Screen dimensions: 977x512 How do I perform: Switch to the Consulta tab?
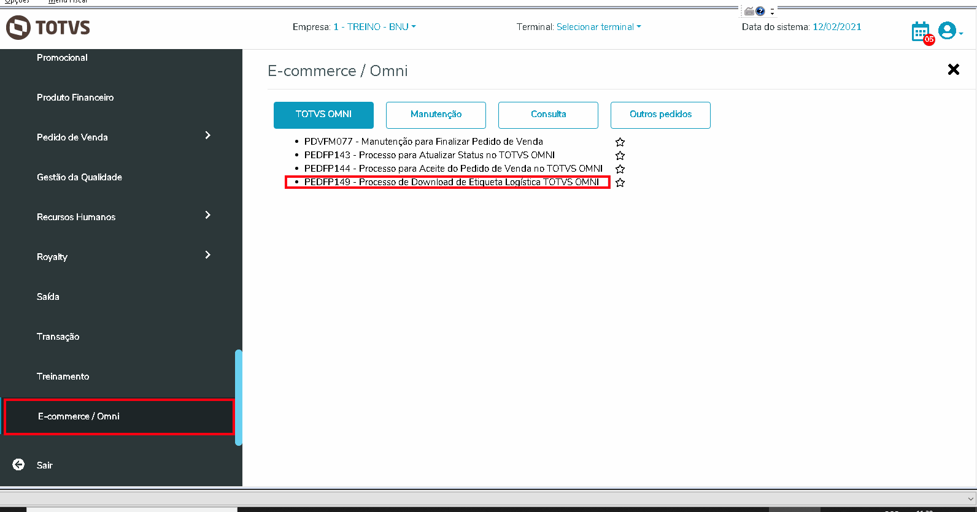point(548,115)
